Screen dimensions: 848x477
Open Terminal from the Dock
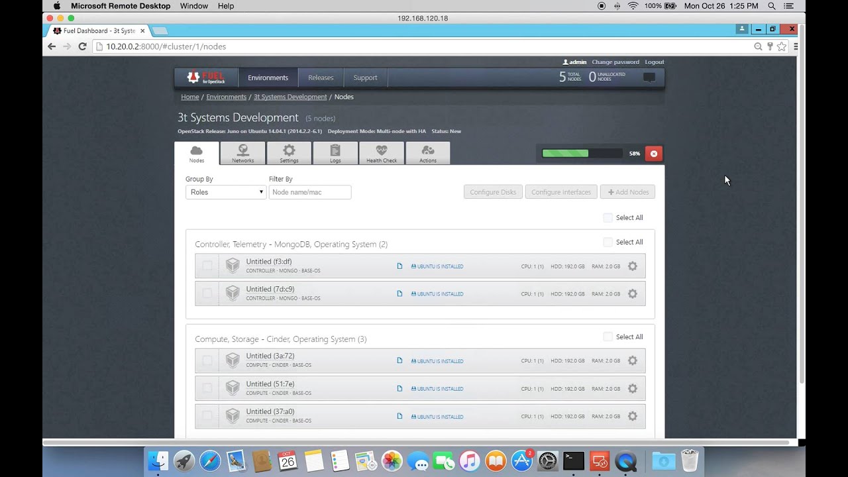point(573,460)
